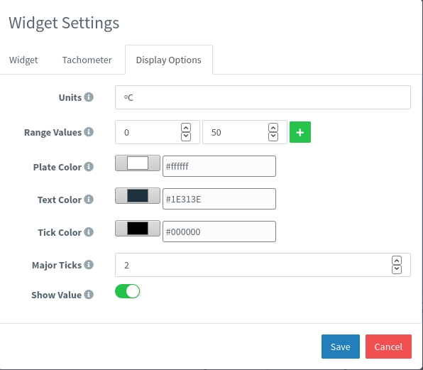Switch to the Tachometer tab
Viewport: 423px width, 370px height.
coord(87,60)
